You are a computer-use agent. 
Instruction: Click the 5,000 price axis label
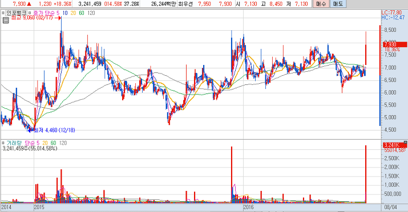[x=390, y=117]
